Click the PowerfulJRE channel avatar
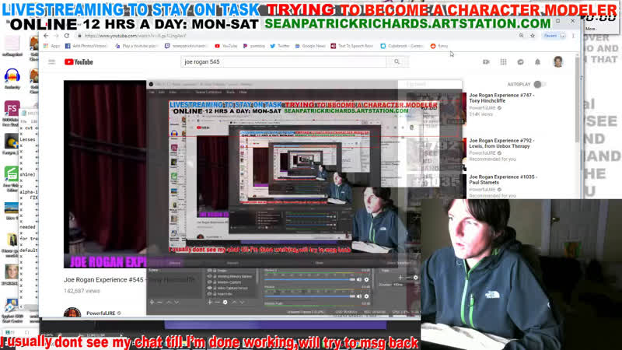 72,313
